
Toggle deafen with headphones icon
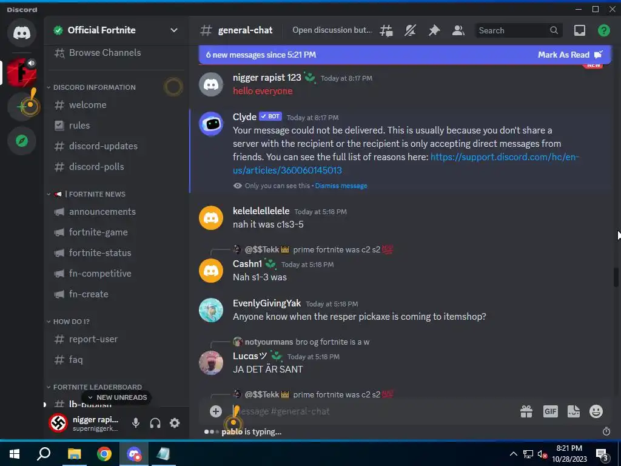(155, 423)
